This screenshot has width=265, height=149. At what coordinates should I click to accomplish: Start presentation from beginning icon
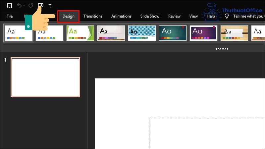[x=40, y=6]
